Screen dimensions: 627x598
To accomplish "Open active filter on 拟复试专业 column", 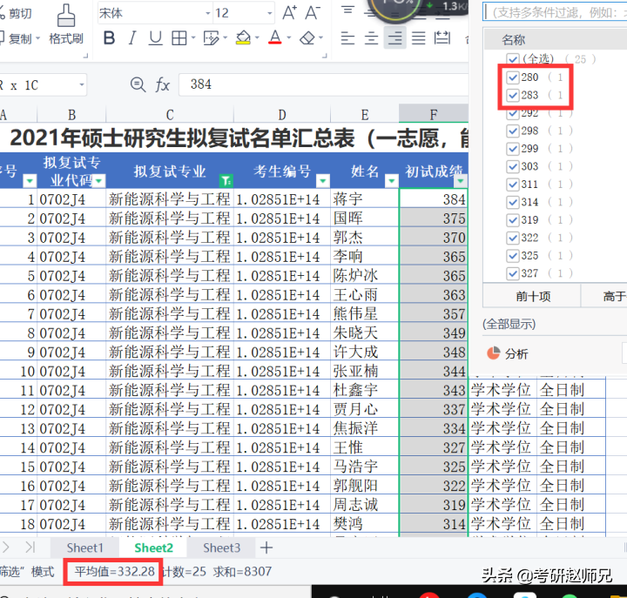I will point(226,181).
